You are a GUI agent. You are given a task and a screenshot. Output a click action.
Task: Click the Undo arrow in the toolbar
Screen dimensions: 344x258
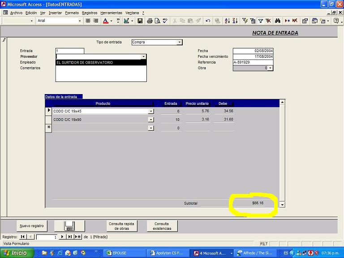208,21
